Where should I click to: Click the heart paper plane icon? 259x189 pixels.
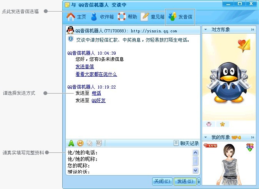point(244,46)
